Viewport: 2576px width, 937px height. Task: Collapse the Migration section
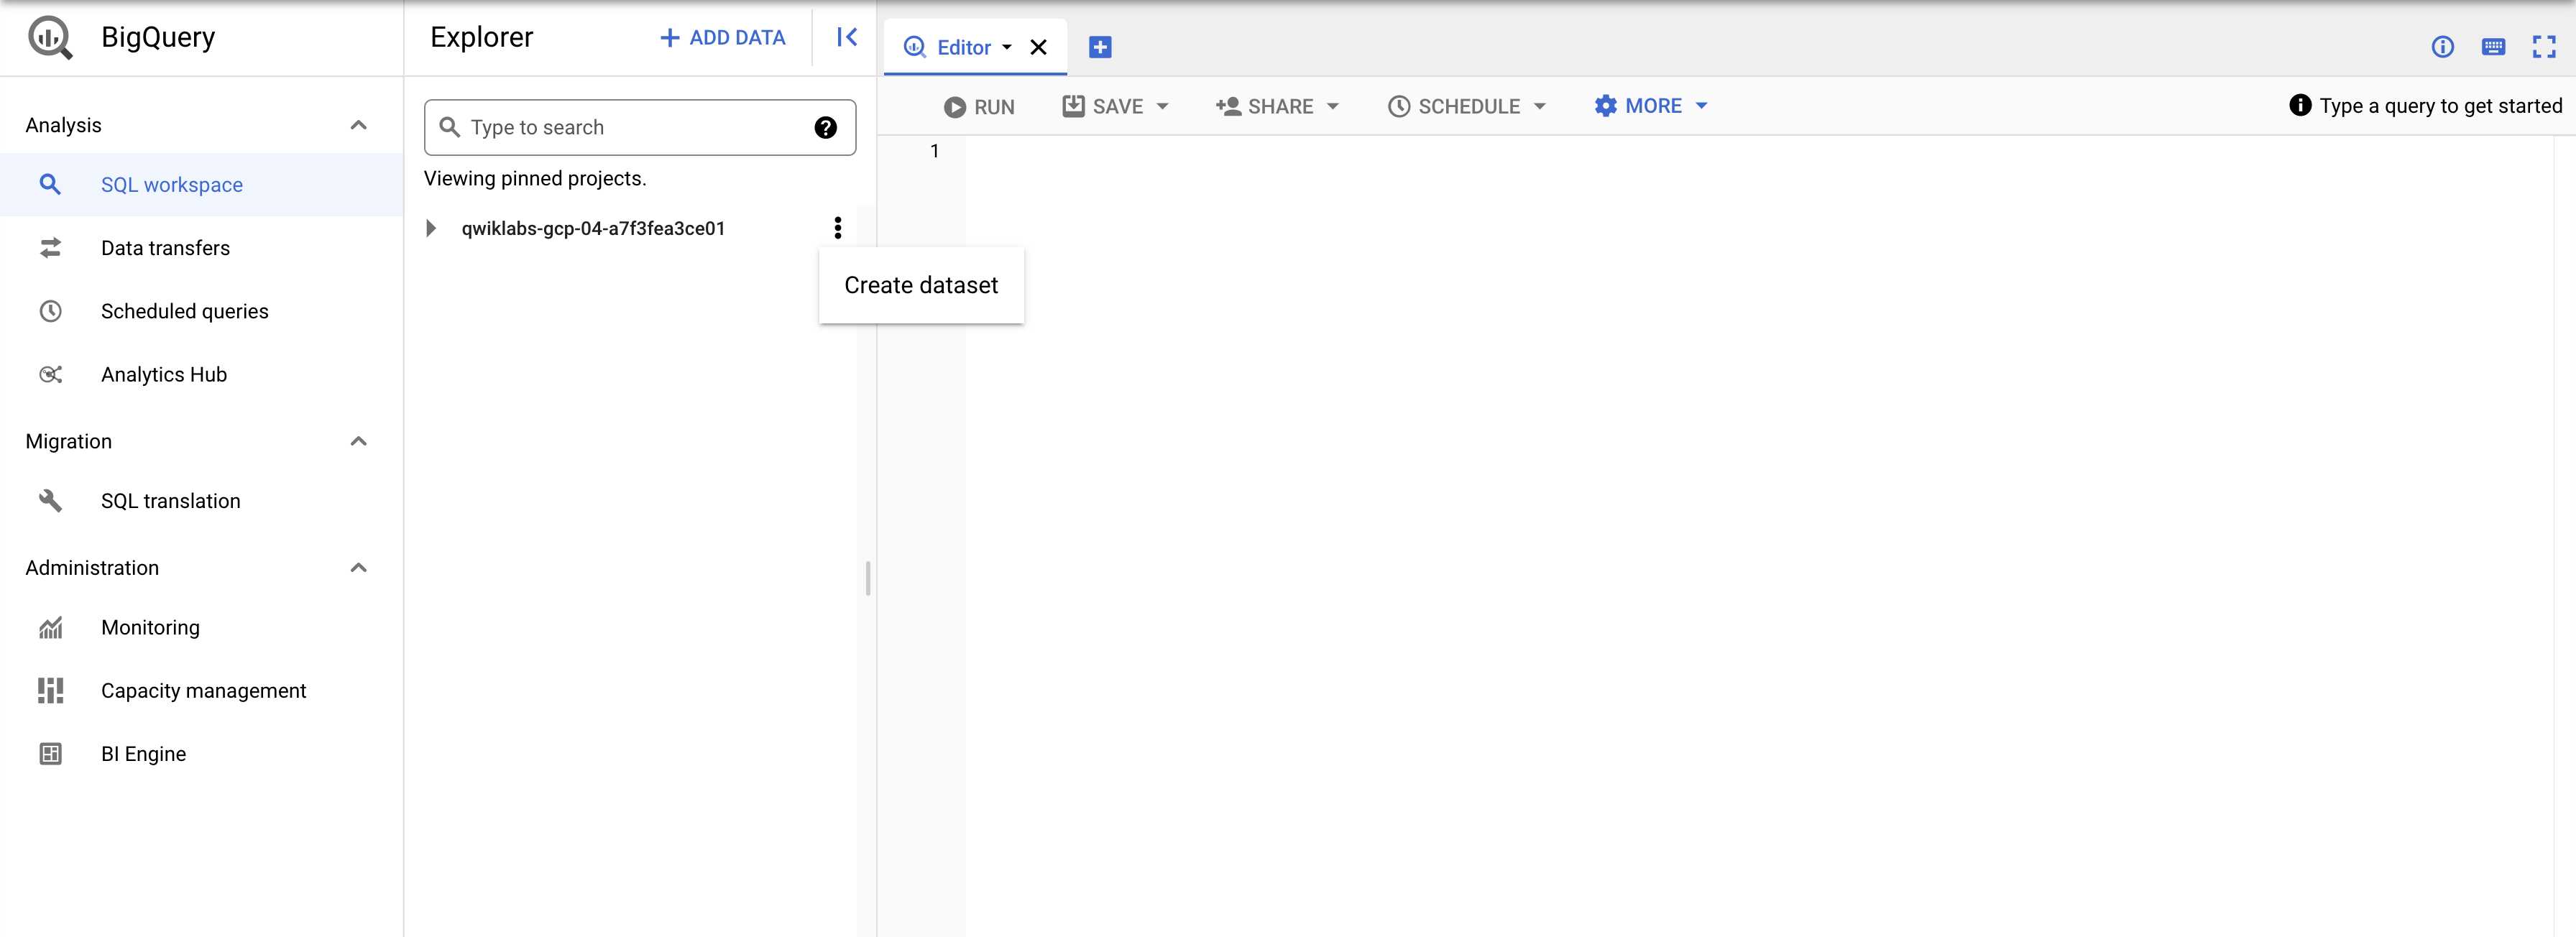click(x=358, y=441)
